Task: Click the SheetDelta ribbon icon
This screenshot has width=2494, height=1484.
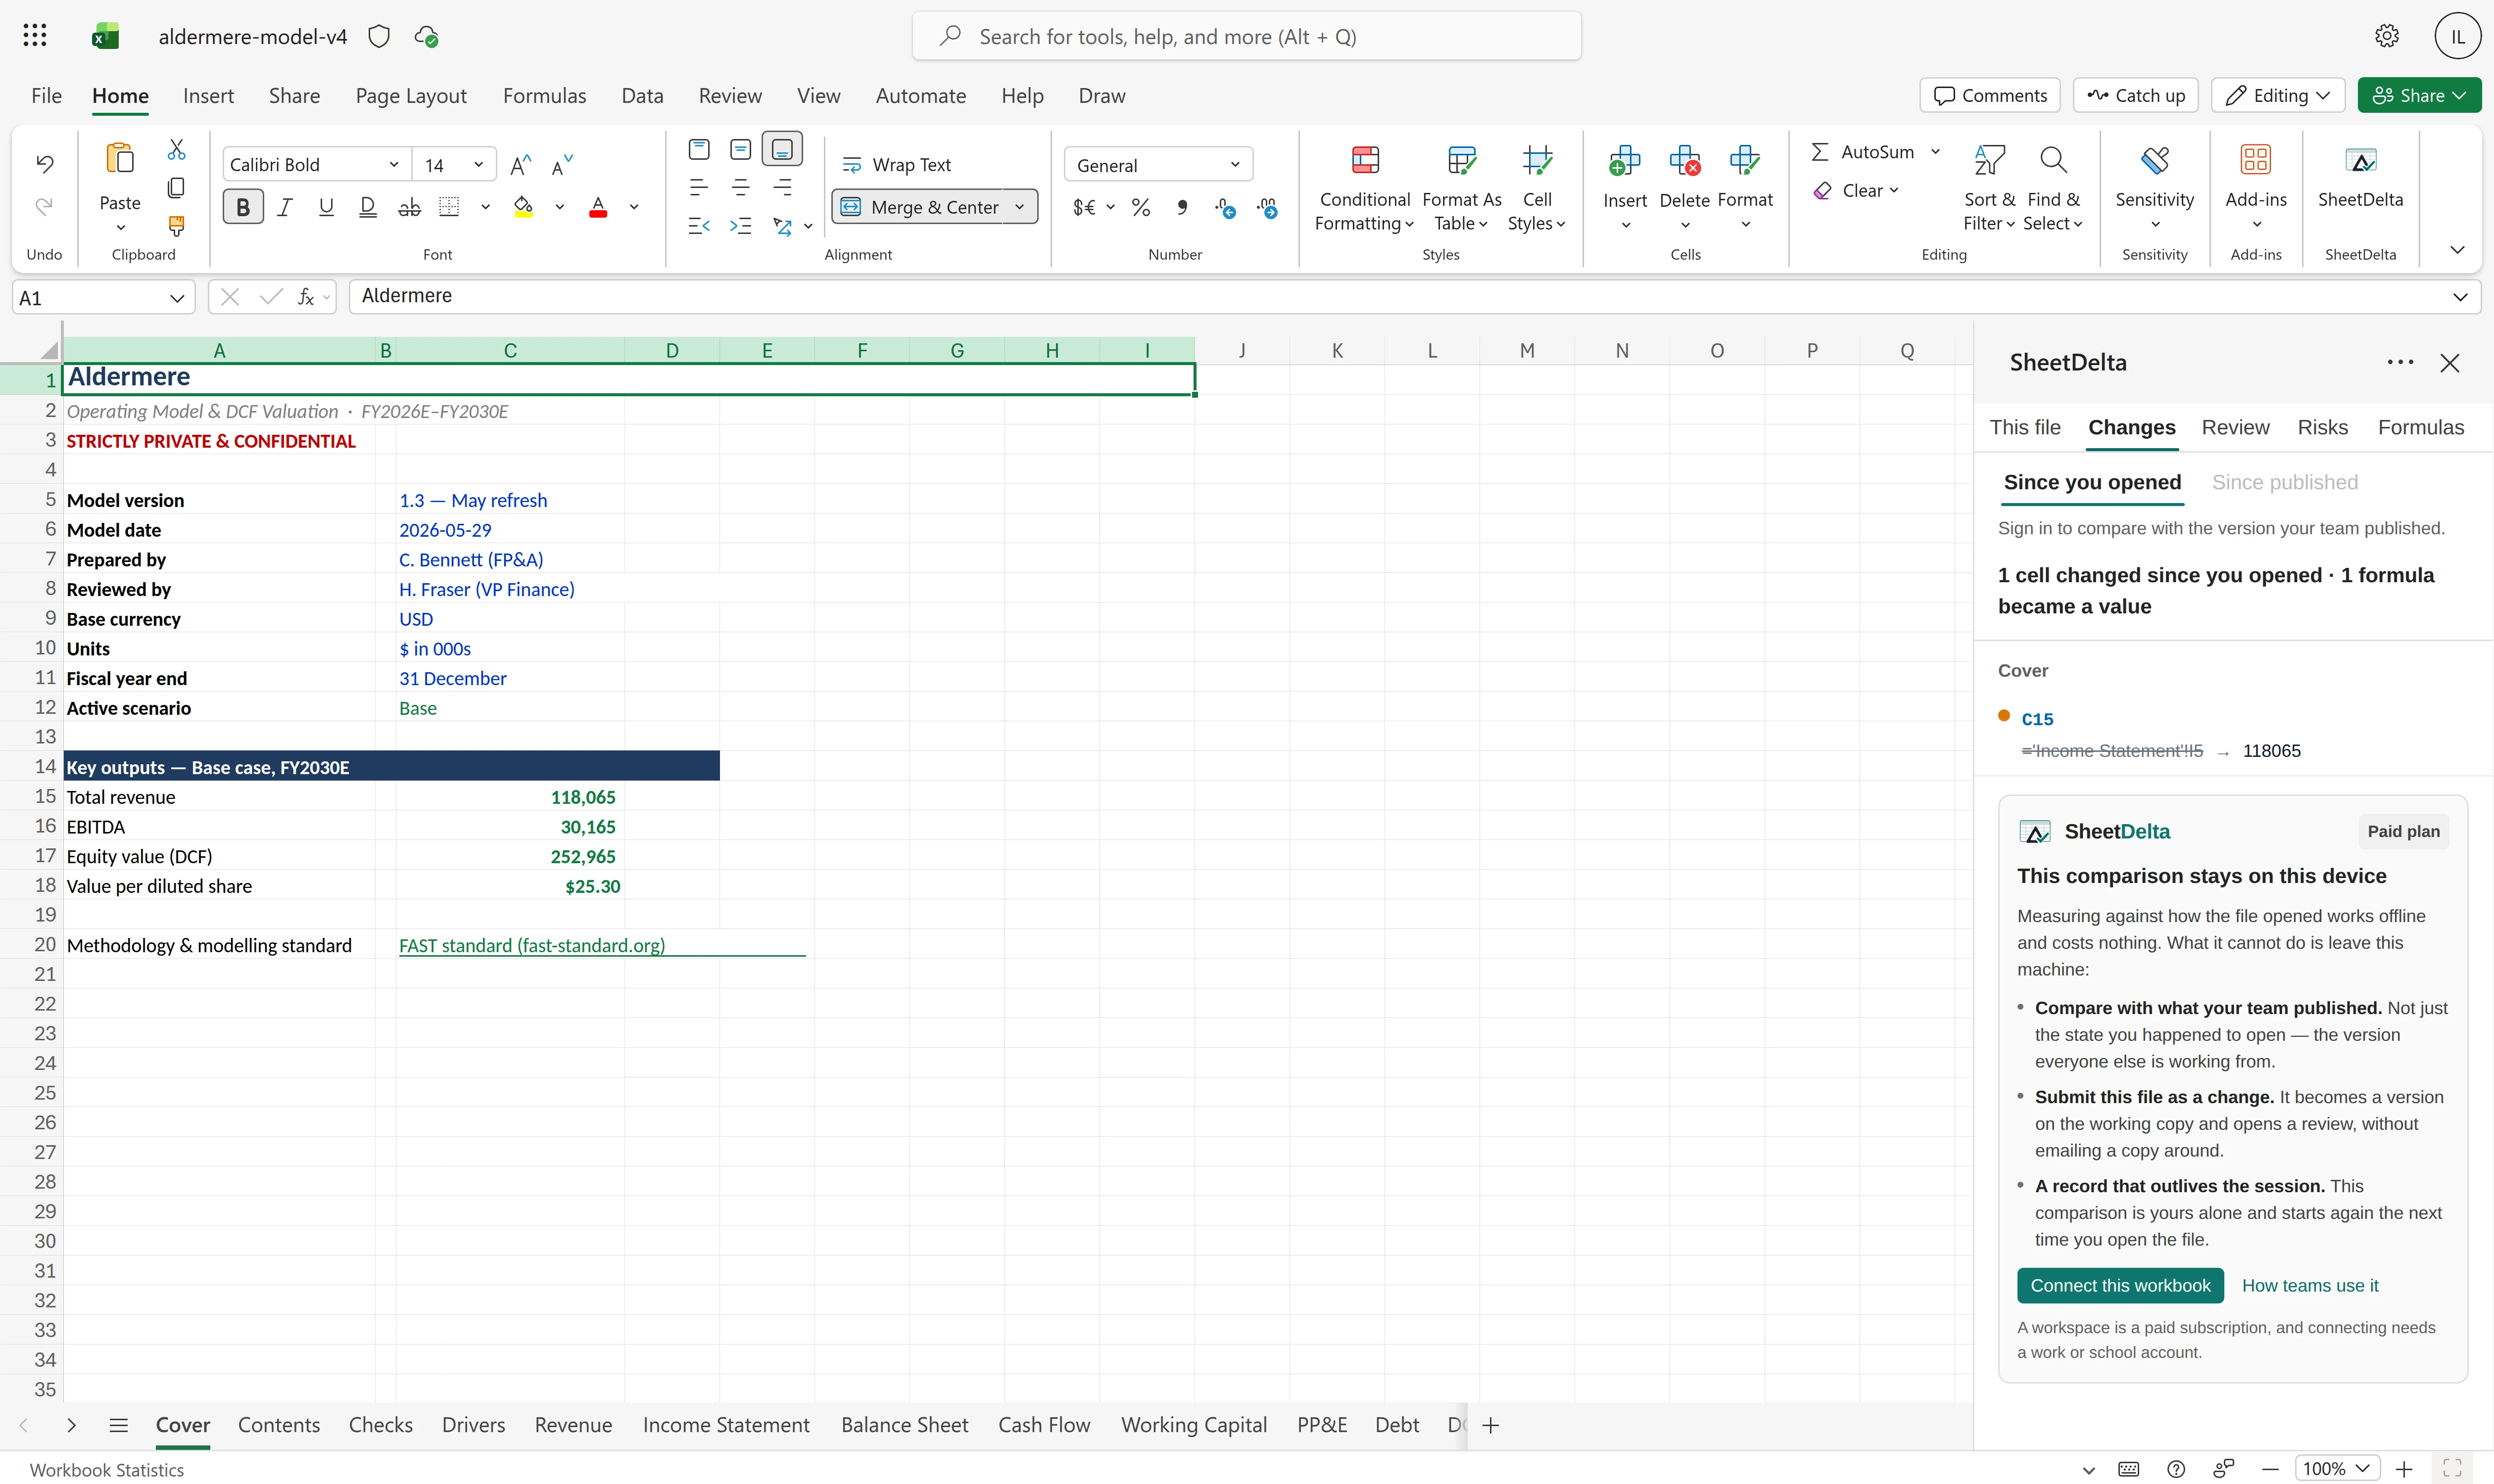Action: click(x=2360, y=160)
